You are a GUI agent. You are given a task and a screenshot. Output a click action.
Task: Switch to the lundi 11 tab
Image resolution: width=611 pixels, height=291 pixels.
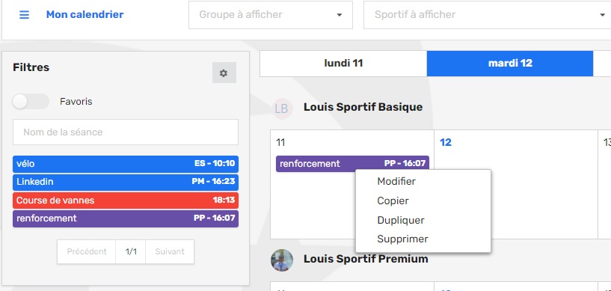click(343, 63)
